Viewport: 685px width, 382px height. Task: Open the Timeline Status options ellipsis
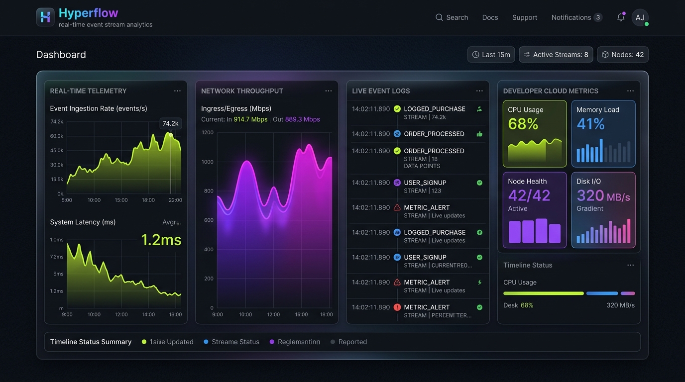[x=630, y=265]
